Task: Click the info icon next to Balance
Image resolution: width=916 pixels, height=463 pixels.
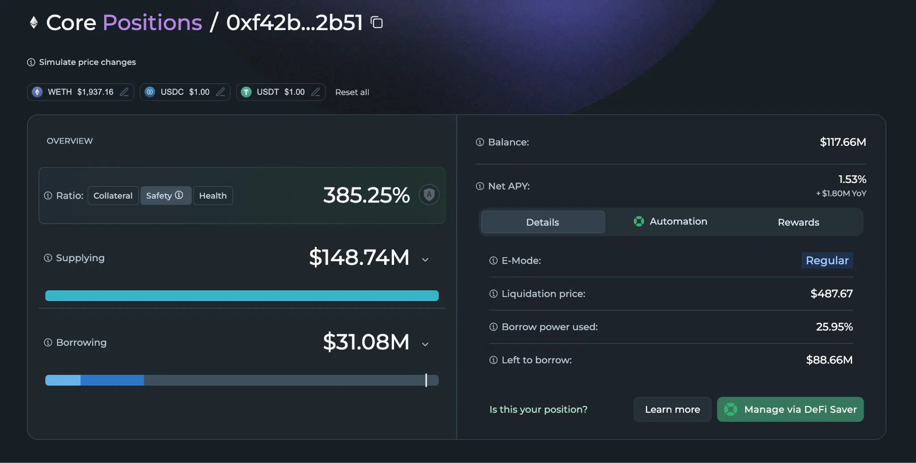Action: pos(480,142)
